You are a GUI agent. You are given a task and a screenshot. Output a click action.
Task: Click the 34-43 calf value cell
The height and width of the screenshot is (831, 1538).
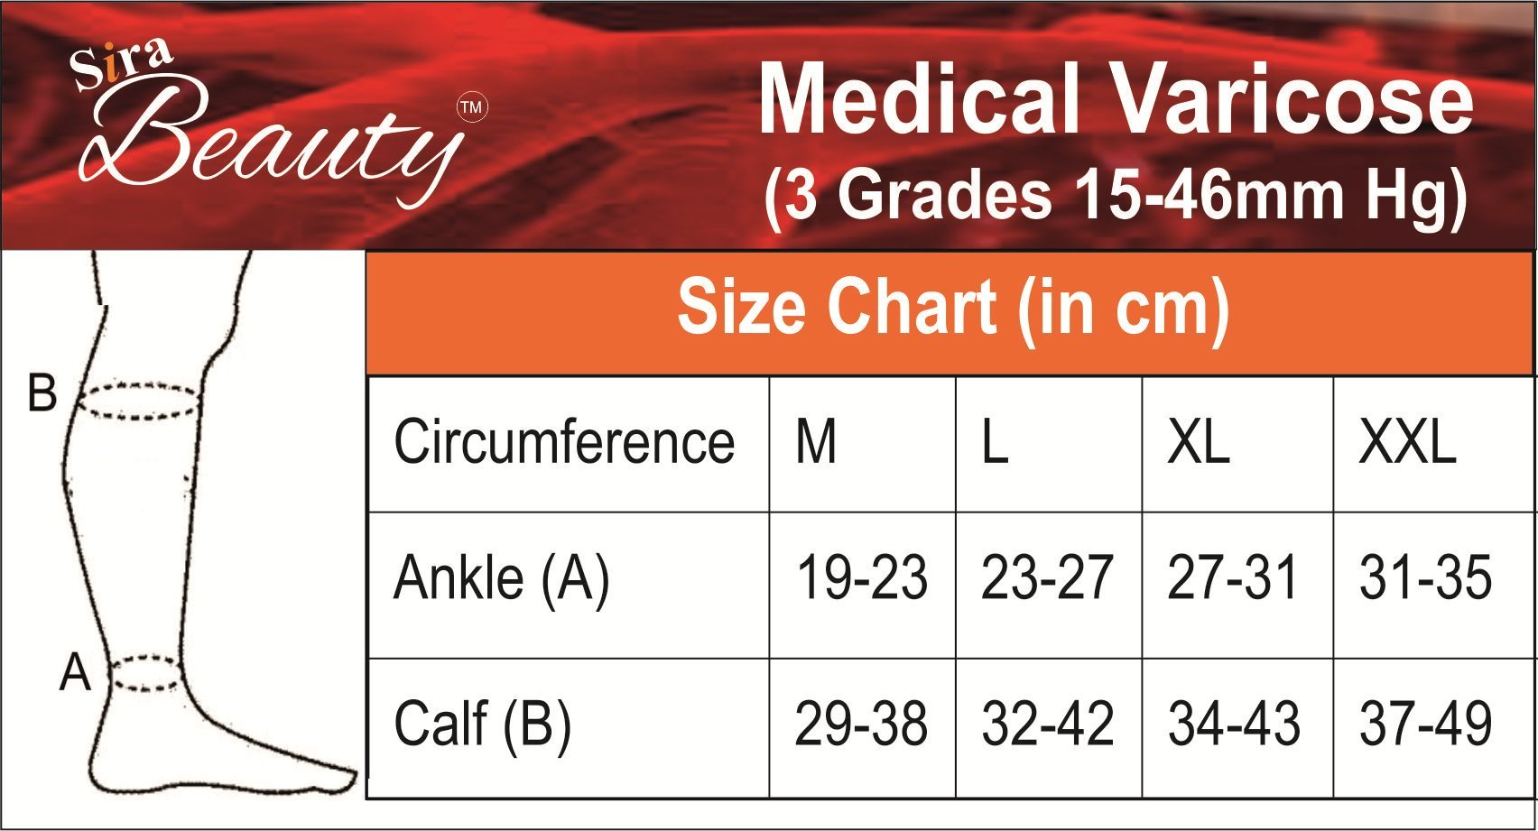[1237, 727]
